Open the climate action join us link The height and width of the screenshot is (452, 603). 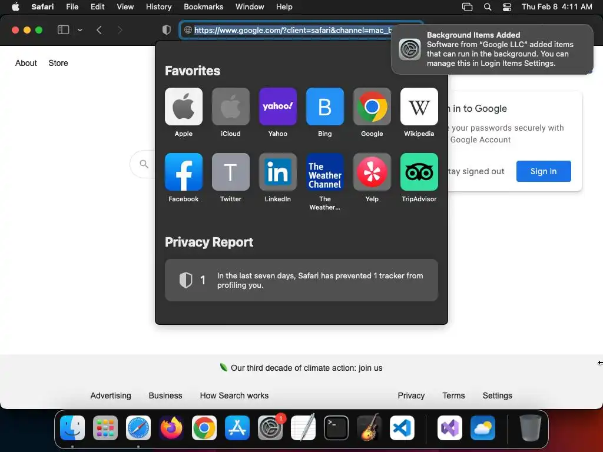[x=306, y=368]
